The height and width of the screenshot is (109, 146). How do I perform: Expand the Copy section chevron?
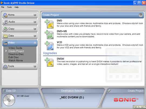[35, 29]
